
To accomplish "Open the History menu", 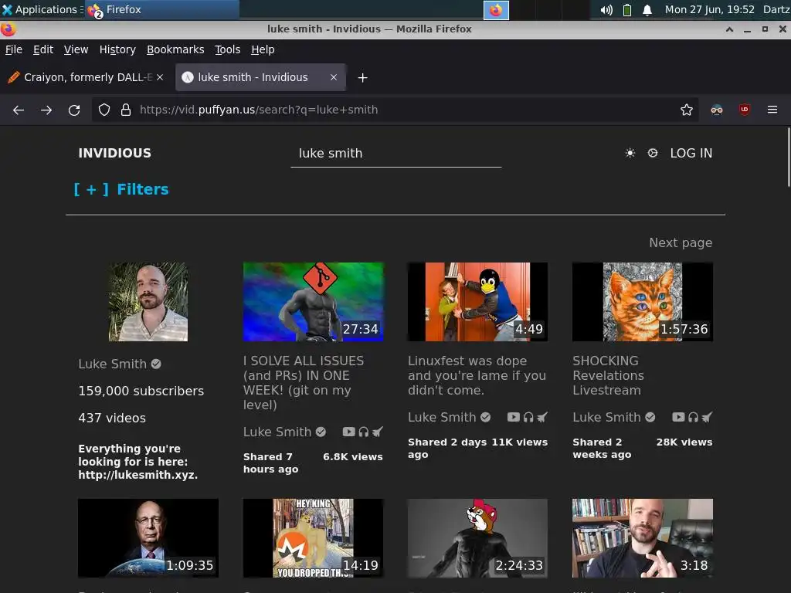I will (x=117, y=49).
